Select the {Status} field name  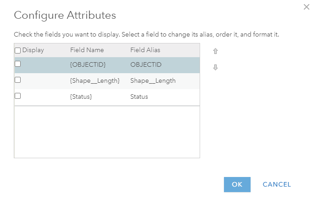(81, 97)
